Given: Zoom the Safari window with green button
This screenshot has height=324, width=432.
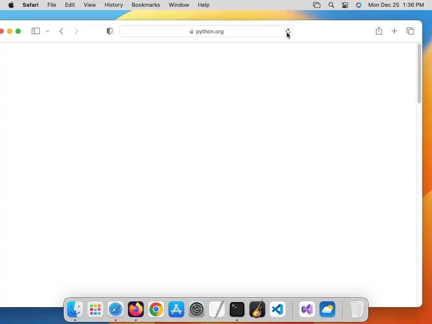Looking at the screenshot, I should point(18,31).
